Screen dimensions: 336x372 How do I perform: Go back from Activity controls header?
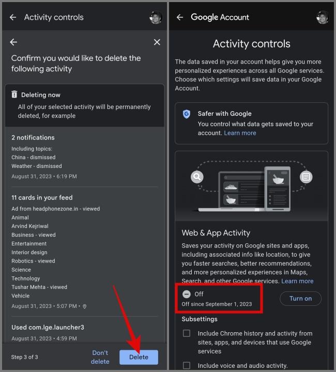(13, 17)
